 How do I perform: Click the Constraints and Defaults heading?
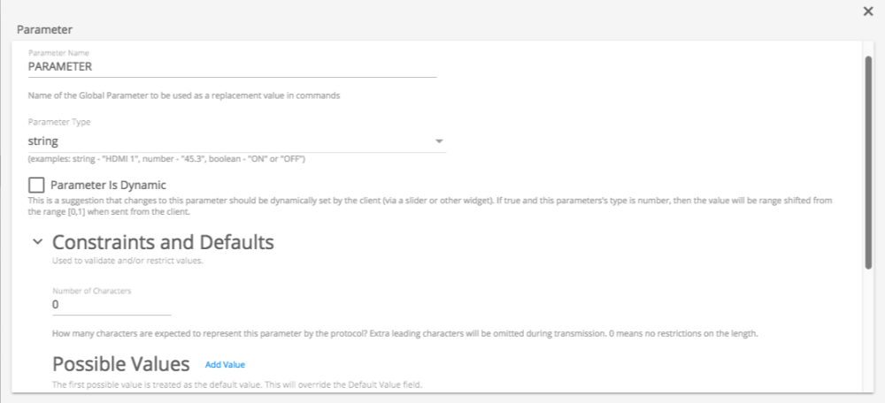pyautogui.click(x=163, y=242)
